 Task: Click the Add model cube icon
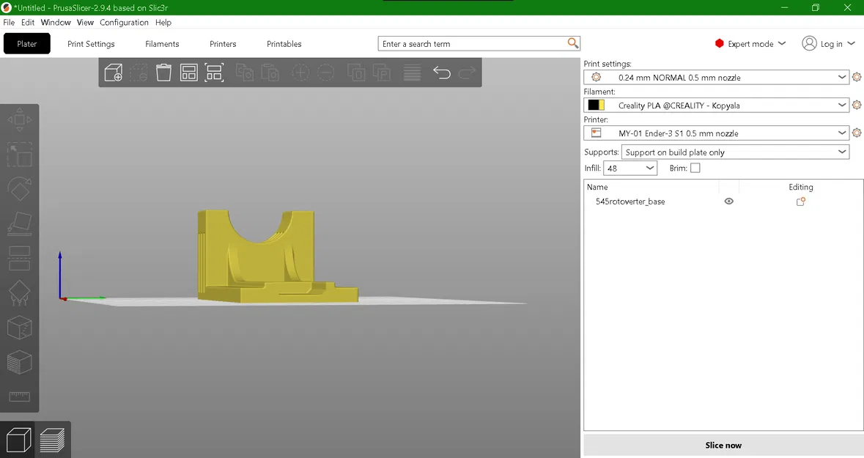114,73
